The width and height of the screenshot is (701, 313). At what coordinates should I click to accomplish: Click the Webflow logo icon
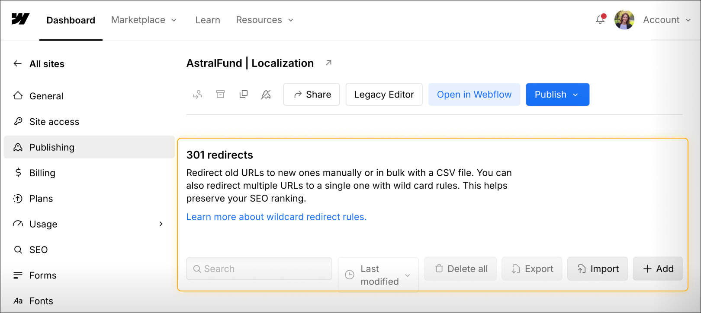point(20,19)
